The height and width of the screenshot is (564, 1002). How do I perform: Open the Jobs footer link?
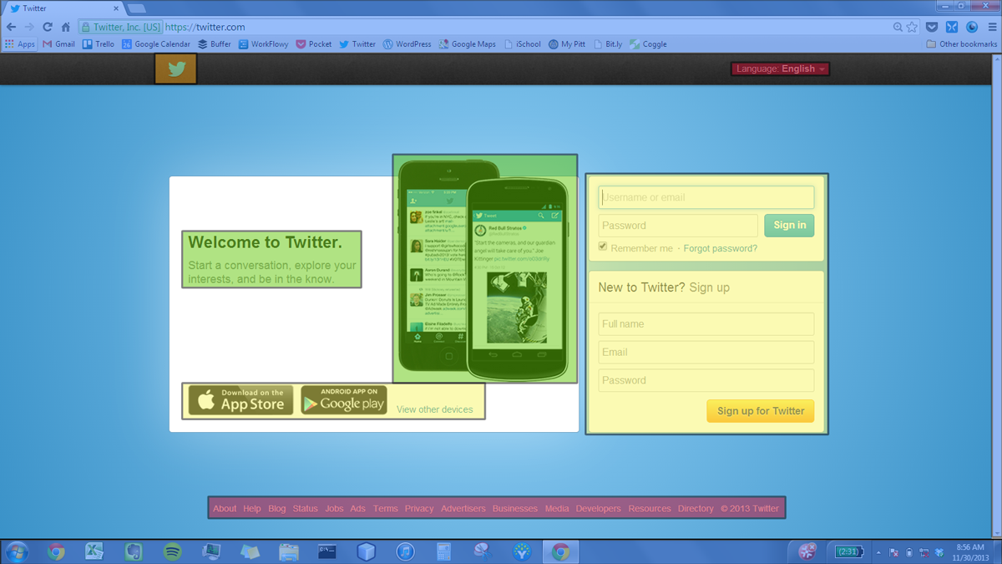point(335,508)
